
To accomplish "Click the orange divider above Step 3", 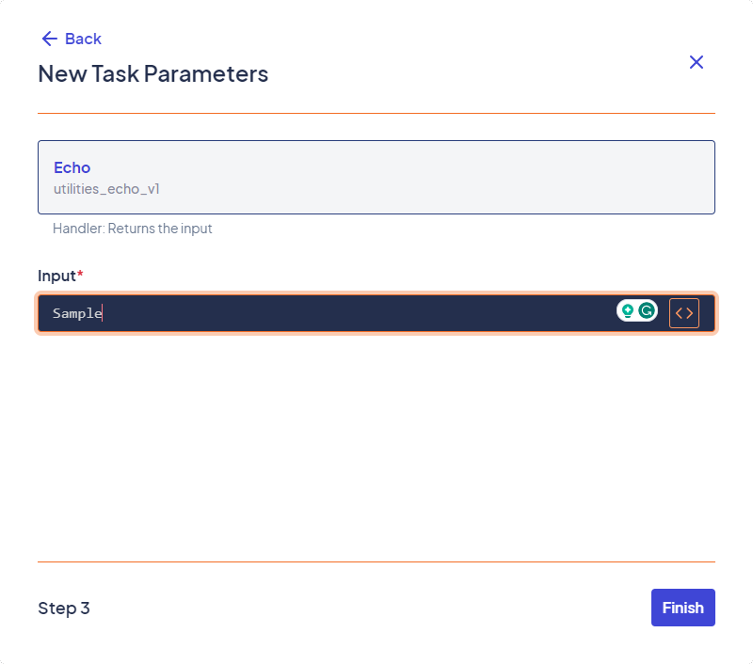I will [x=376, y=561].
